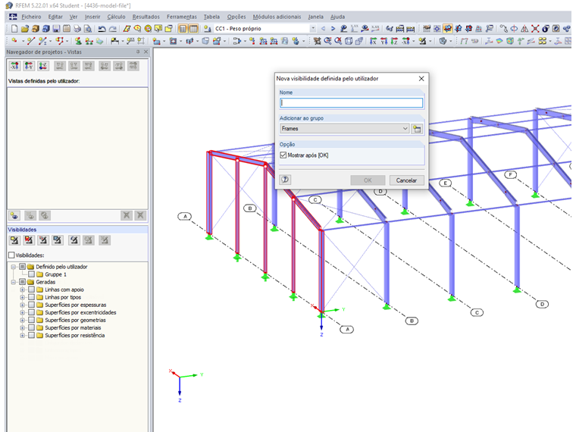Click the Print icon in toolbar
This screenshot has width=576, height=432.
pyautogui.click(x=77, y=29)
